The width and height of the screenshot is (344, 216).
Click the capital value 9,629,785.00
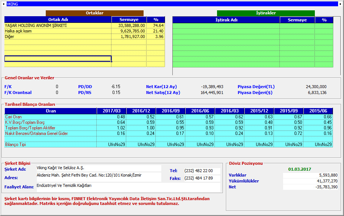click(133, 31)
